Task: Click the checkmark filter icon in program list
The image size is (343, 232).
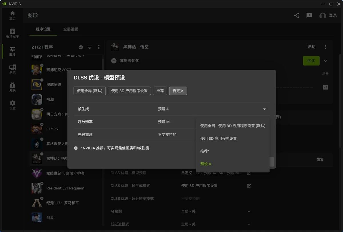Action: [x=81, y=47]
